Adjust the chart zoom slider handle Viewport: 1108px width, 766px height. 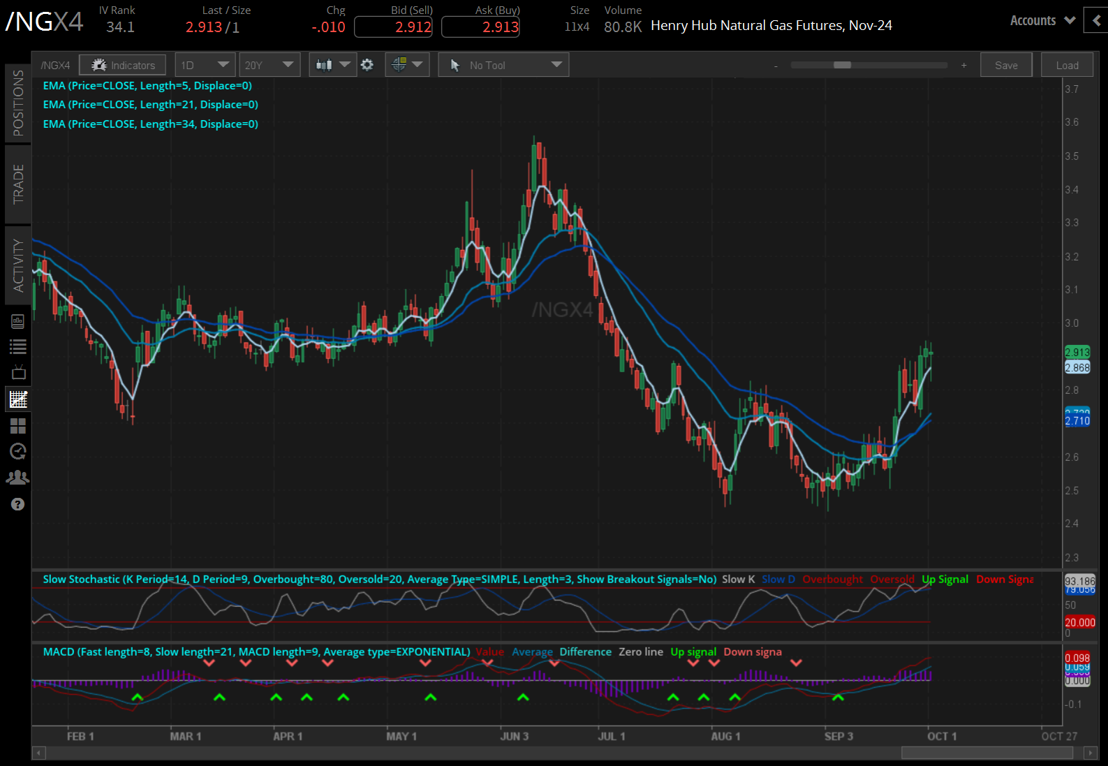(842, 65)
